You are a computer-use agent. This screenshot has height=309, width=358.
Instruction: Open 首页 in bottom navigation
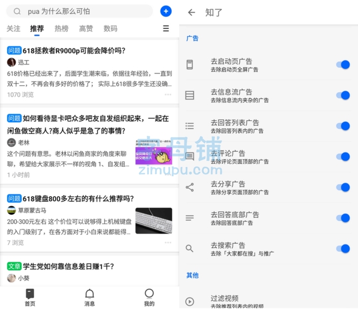[30, 297]
